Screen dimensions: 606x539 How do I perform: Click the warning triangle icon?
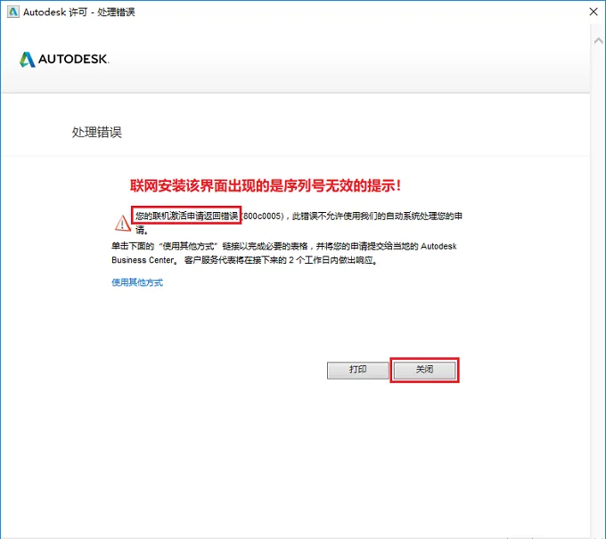(122, 223)
